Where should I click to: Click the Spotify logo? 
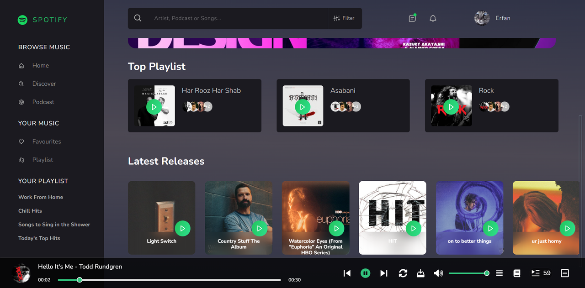42,20
